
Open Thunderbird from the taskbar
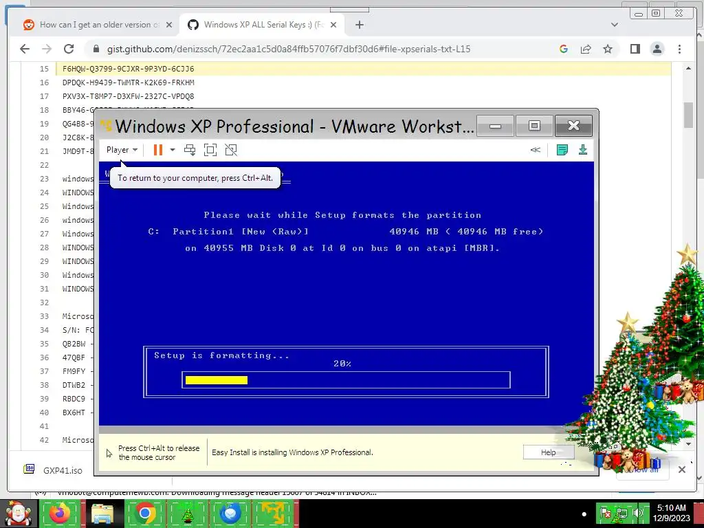click(230, 514)
